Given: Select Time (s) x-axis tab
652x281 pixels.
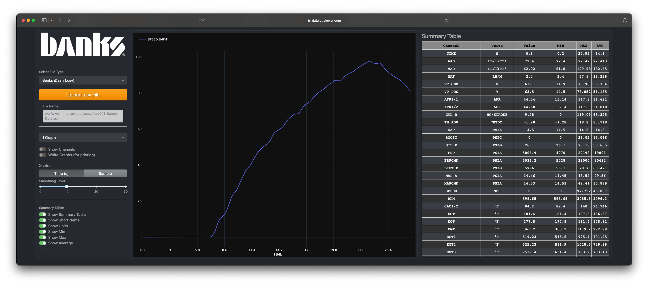Looking at the screenshot, I should 61,174.
